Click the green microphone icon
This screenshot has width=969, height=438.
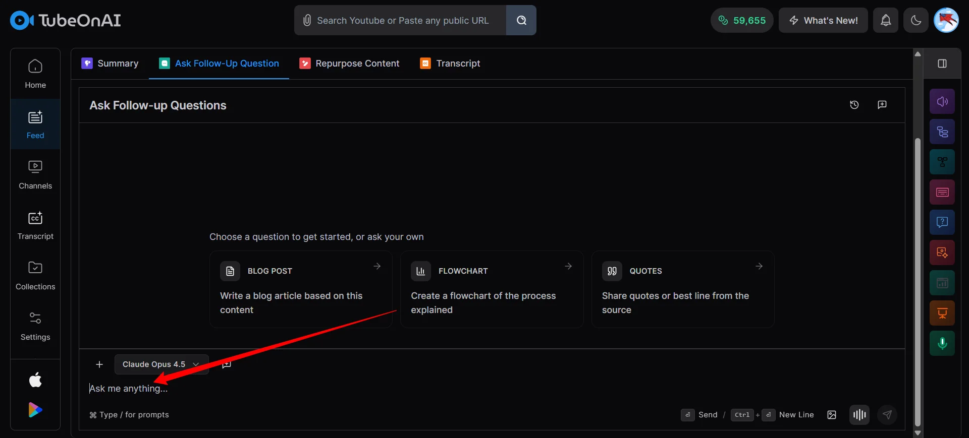coord(942,343)
